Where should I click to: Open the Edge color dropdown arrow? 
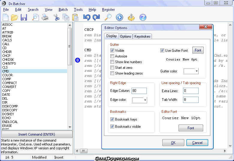145,100
